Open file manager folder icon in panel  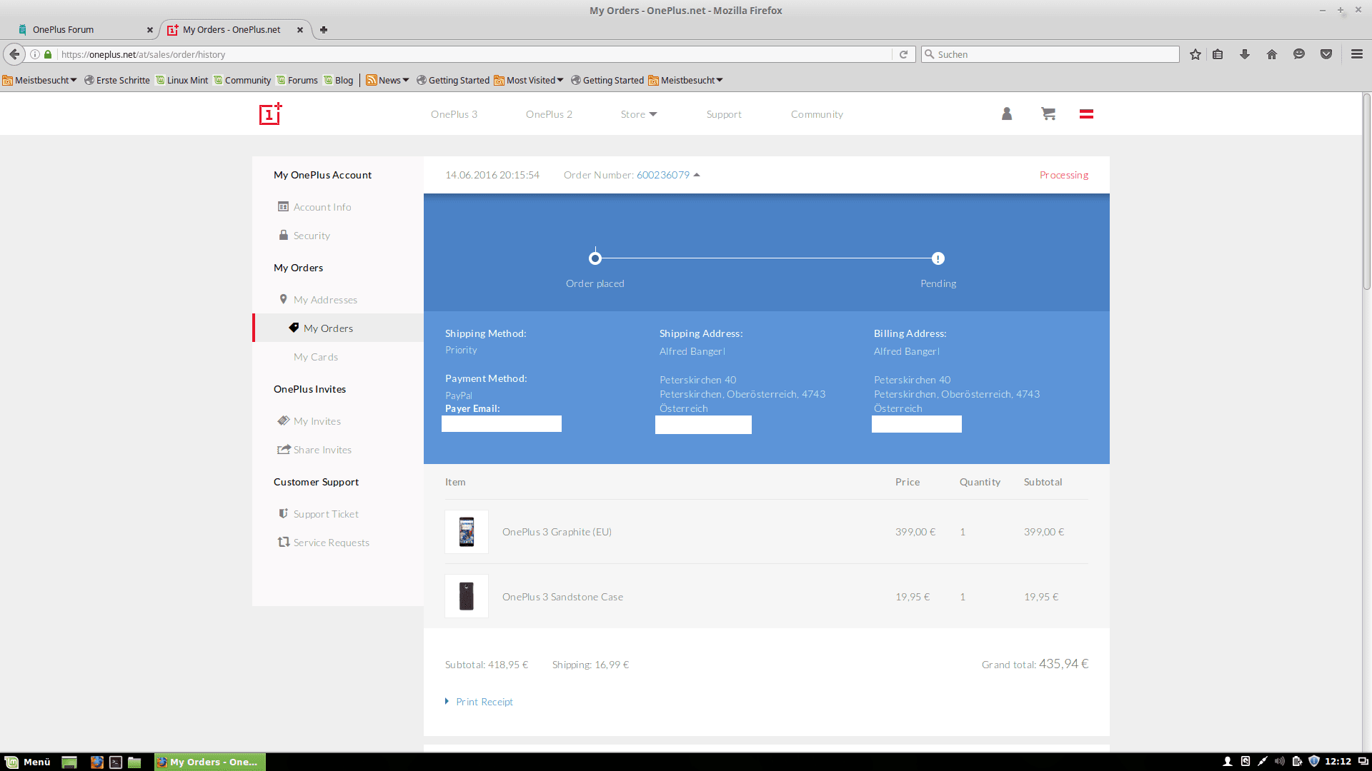pyautogui.click(x=134, y=762)
